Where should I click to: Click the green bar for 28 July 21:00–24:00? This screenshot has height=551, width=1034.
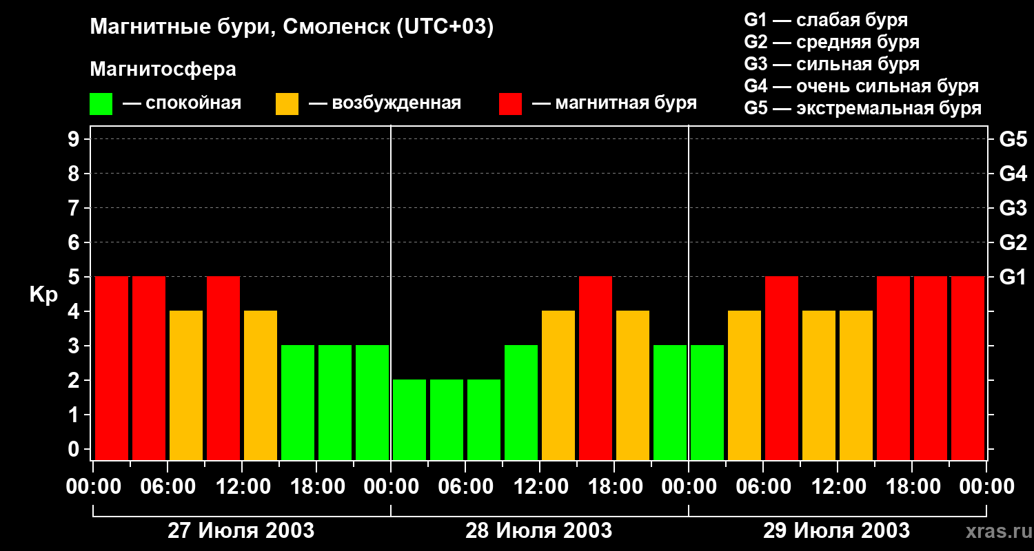670,402
